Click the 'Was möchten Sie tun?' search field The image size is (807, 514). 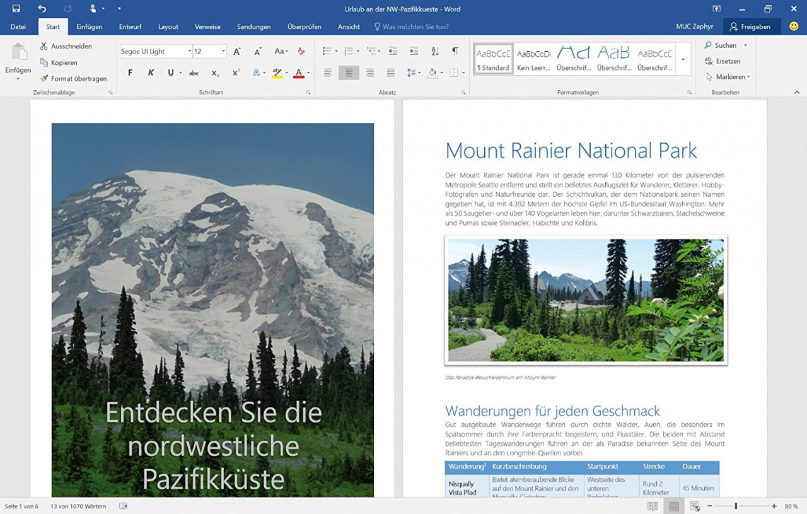coord(415,27)
